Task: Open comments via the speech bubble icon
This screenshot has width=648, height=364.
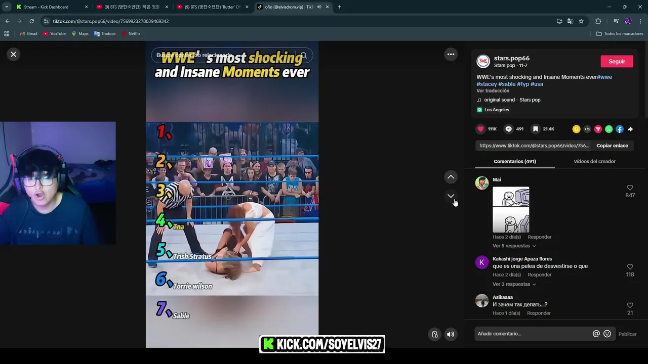Action: point(508,129)
